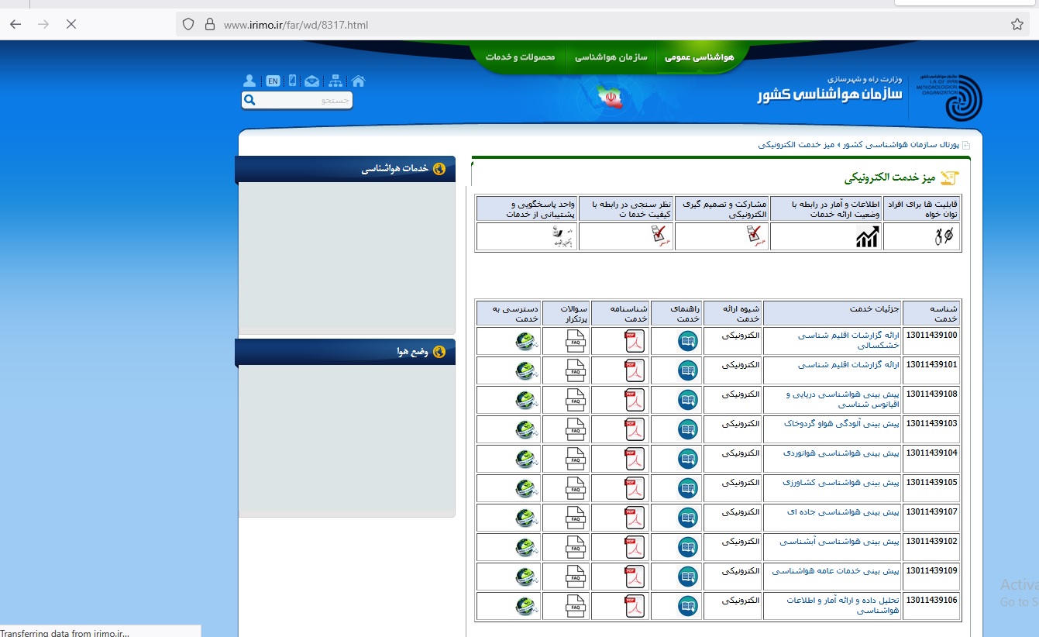
Task: Click the home icon in the header
Action: click(x=358, y=81)
